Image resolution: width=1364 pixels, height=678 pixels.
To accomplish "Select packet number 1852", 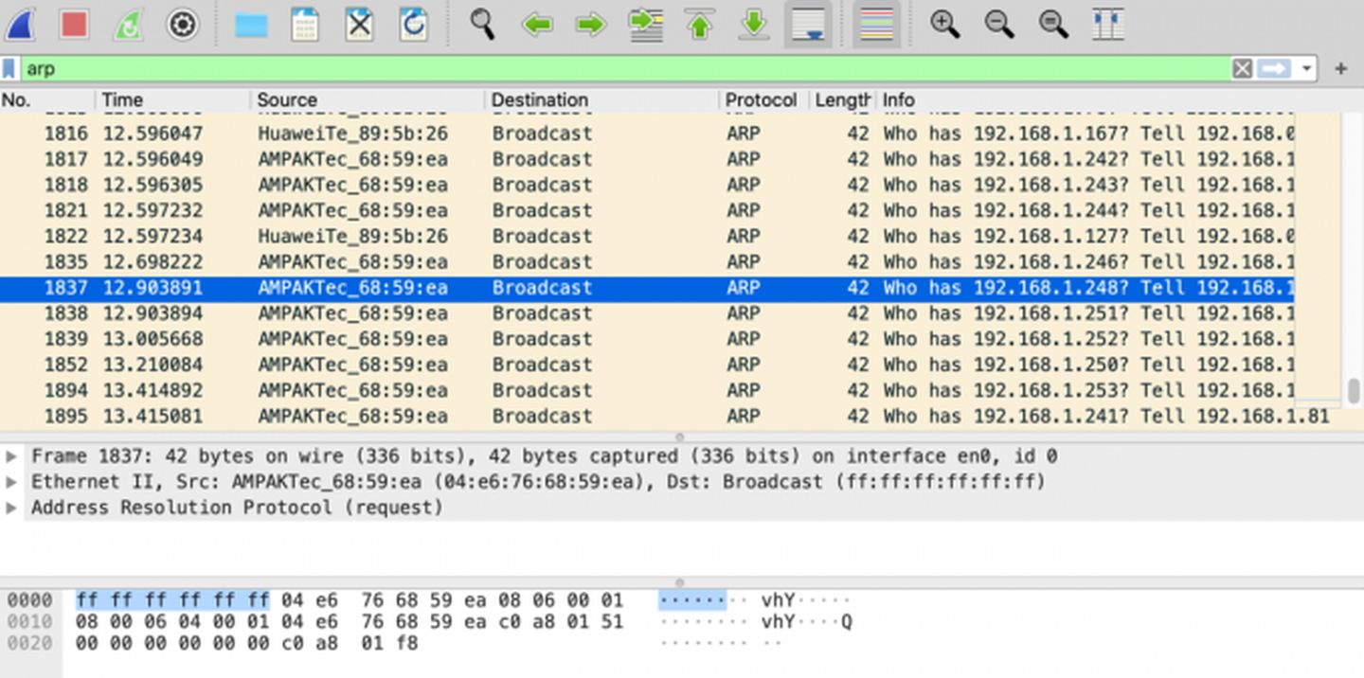I will 647,365.
